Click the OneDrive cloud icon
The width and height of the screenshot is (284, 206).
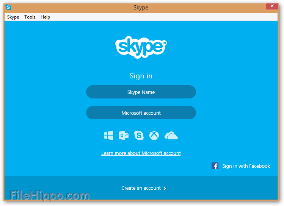click(x=171, y=136)
